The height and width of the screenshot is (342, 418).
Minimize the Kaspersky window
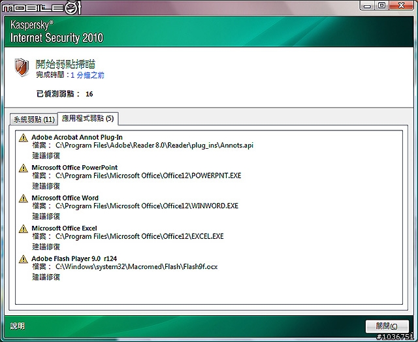(367, 5)
